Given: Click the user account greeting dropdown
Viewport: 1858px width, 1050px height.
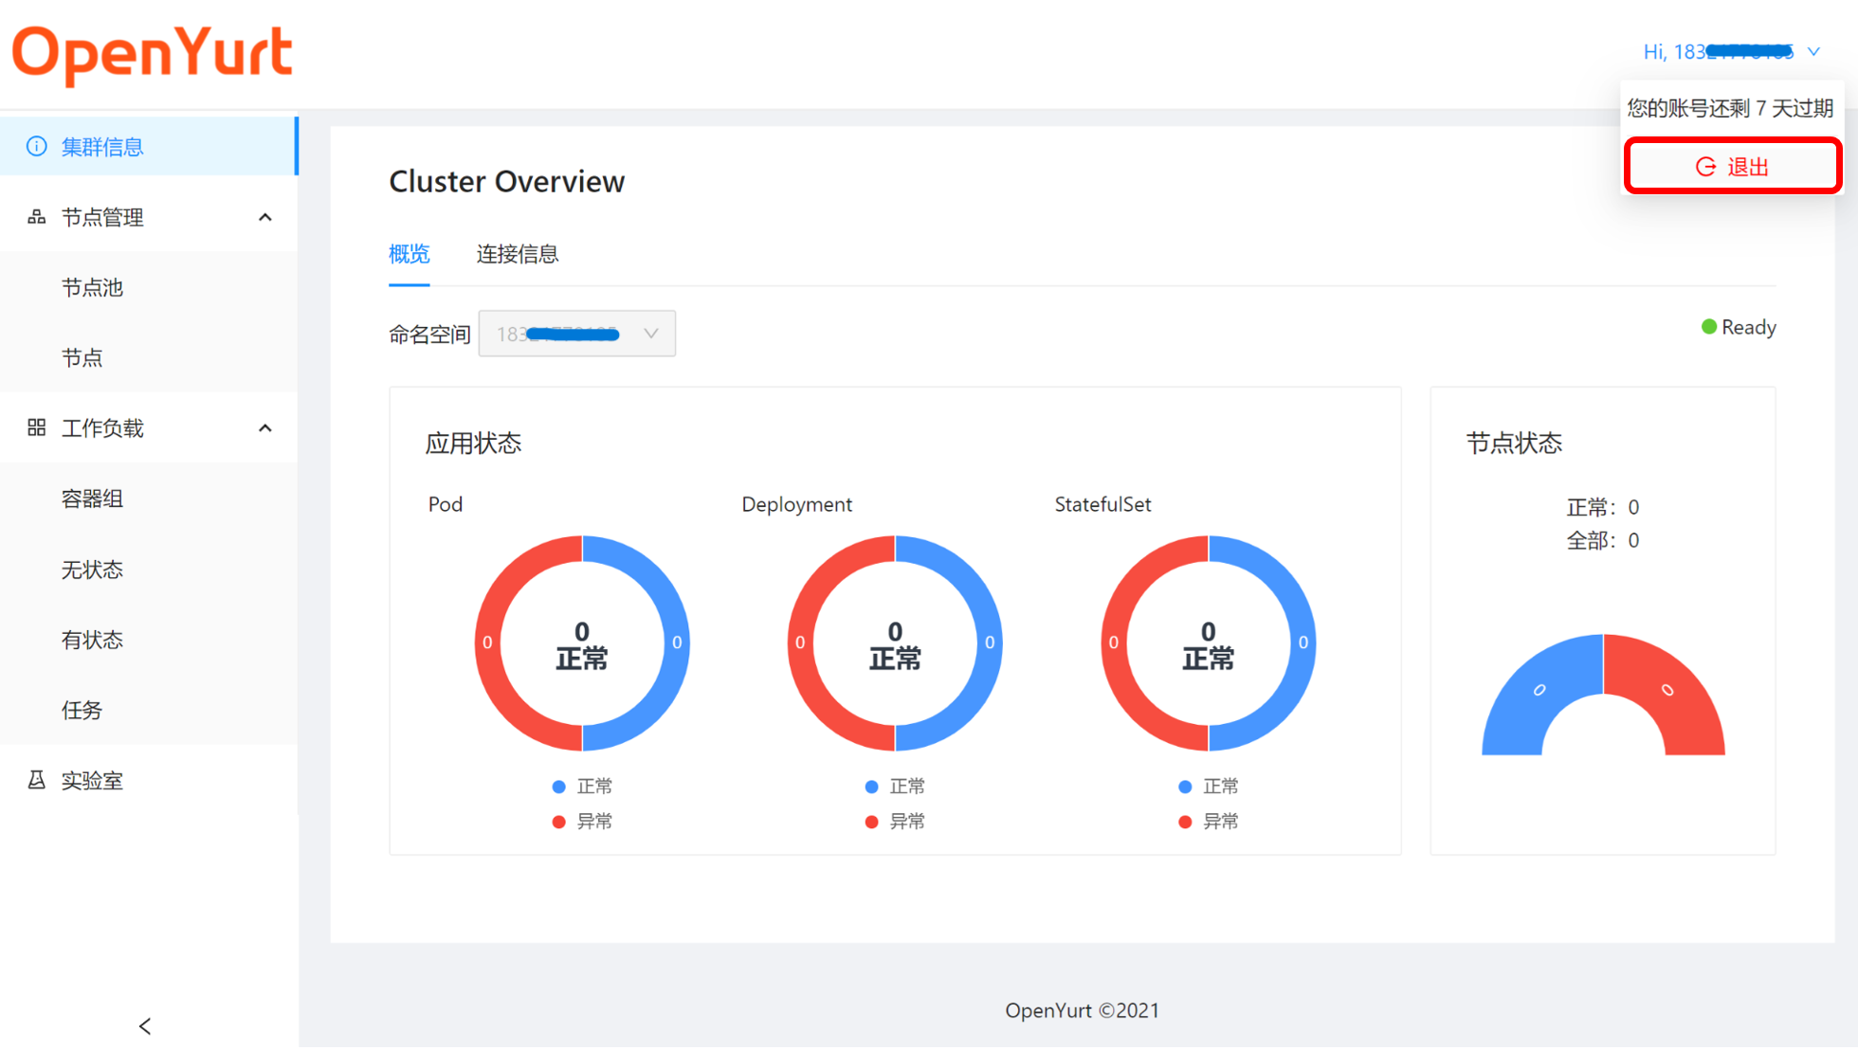Looking at the screenshot, I should coord(1732,52).
